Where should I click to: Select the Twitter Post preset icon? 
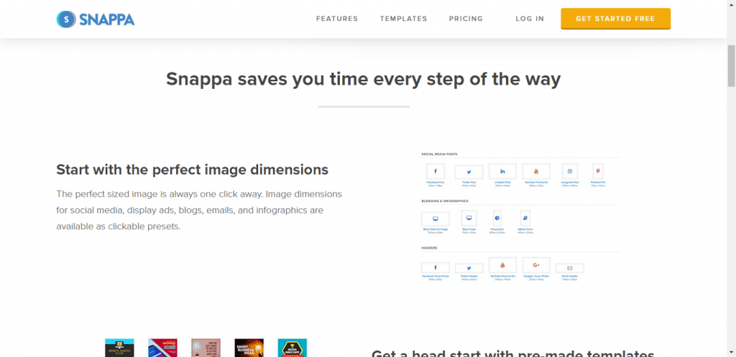coord(469,172)
